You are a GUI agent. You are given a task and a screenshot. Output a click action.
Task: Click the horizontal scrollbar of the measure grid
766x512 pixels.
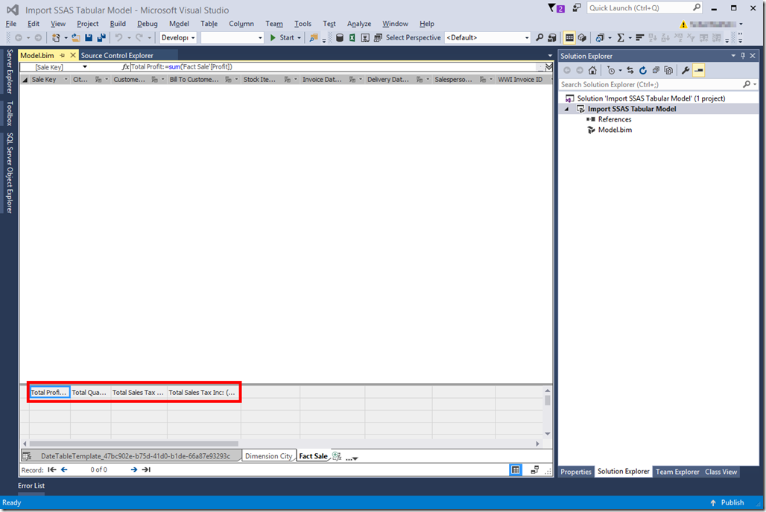(x=134, y=443)
